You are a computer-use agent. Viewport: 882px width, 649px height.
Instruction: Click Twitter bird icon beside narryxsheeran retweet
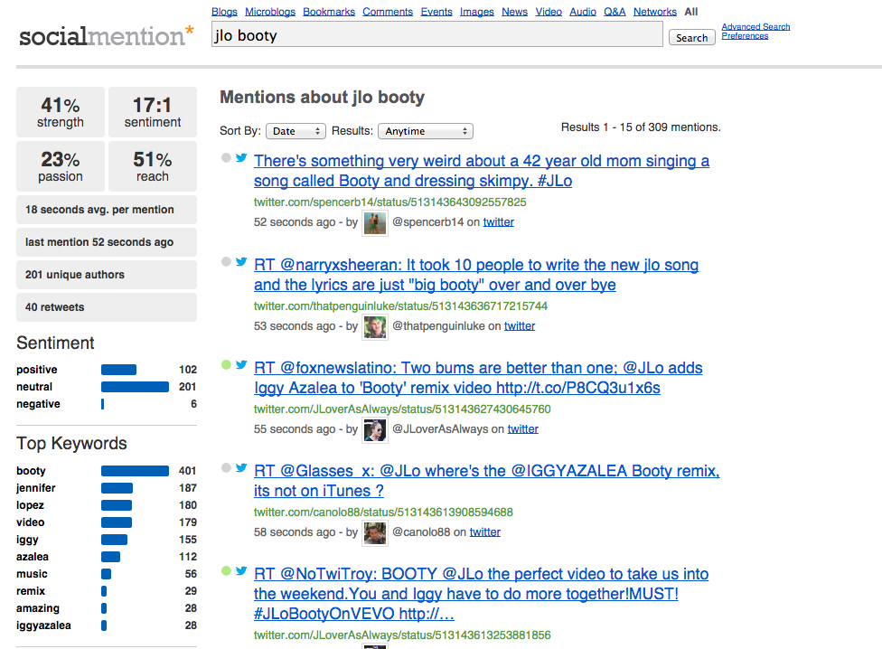(241, 262)
